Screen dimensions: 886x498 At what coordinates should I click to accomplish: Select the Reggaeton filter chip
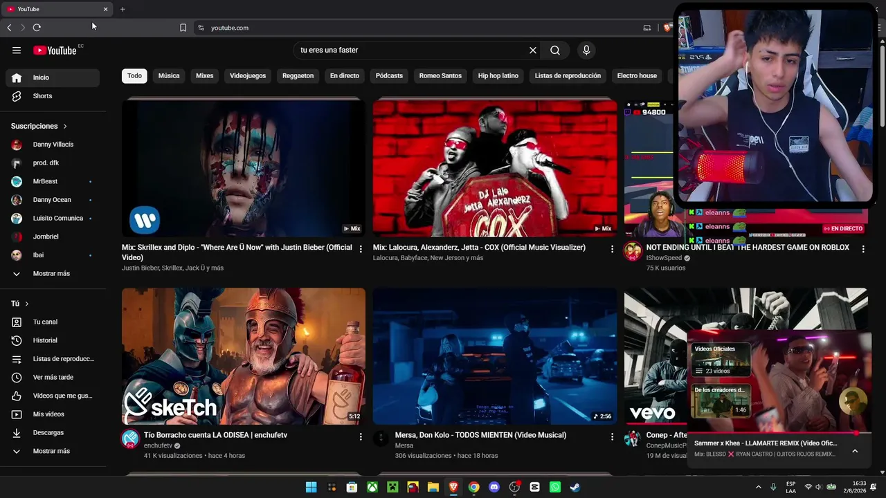(298, 75)
